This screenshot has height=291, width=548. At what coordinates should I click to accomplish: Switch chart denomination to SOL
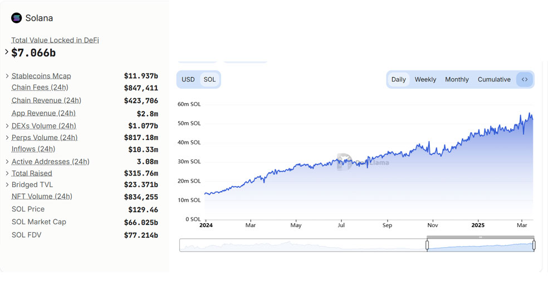(x=210, y=79)
